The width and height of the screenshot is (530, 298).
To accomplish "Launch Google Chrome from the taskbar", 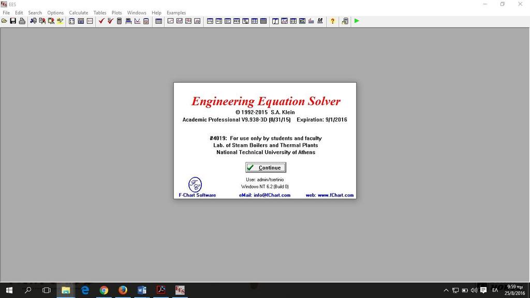I will pyautogui.click(x=104, y=290).
